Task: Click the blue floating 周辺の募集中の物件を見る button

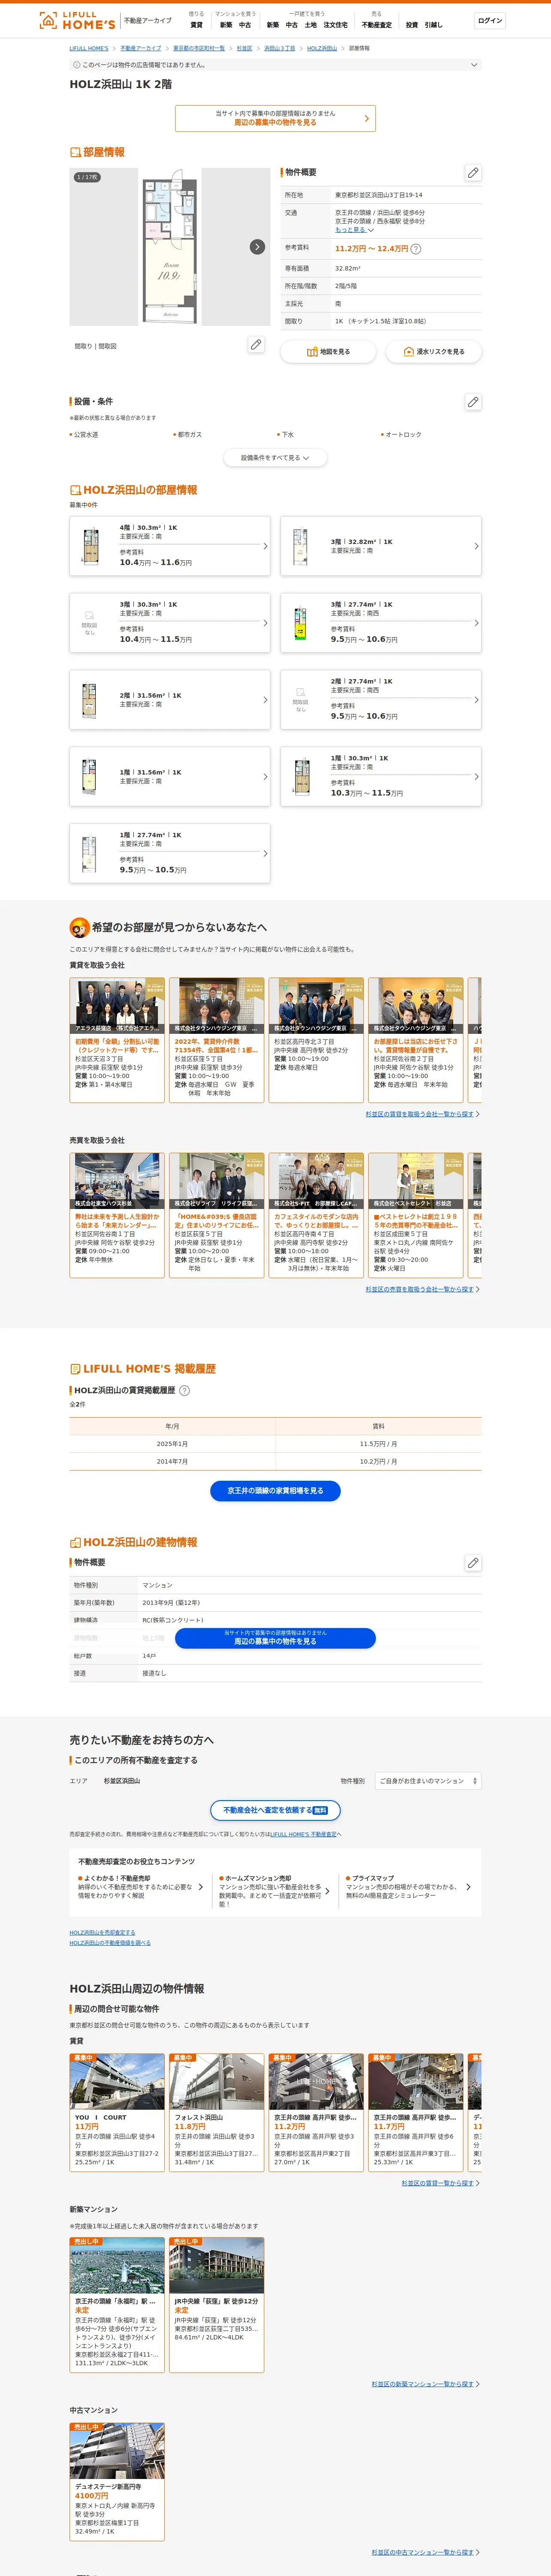Action: (x=275, y=1638)
